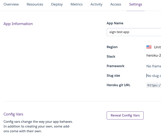Click the Framework value text
The image size is (161, 135).
(x=153, y=66)
